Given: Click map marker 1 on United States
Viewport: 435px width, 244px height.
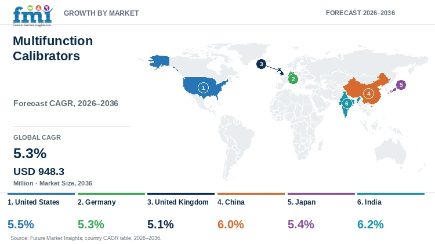Looking at the screenshot, I should click(x=203, y=88).
